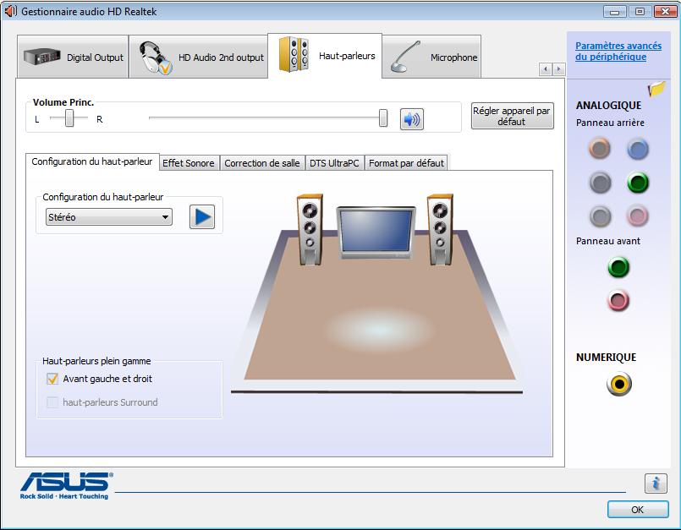681x530 pixels.
Task: Open Paramètres avancés du périphérique link
Action: [x=618, y=52]
